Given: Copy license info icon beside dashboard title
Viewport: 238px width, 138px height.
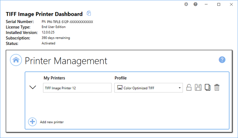Looking at the screenshot, I should pos(89,14).
